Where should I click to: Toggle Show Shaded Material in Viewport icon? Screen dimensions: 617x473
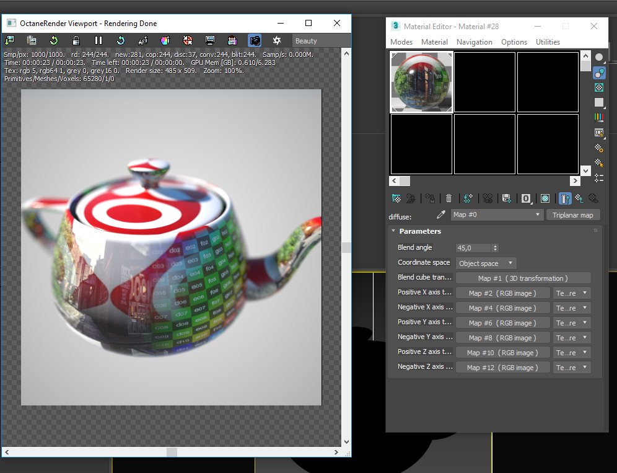[x=545, y=198]
